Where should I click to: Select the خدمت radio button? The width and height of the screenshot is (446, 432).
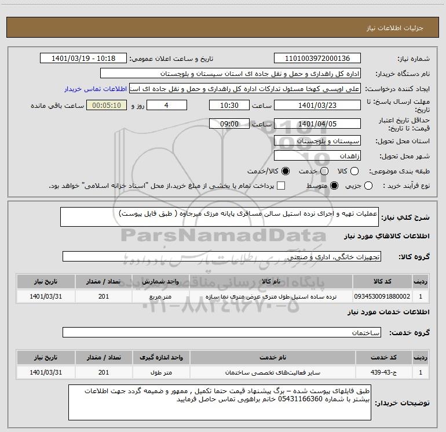coord(324,171)
